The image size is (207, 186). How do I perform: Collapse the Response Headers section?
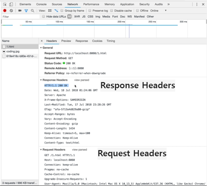pos(41,80)
